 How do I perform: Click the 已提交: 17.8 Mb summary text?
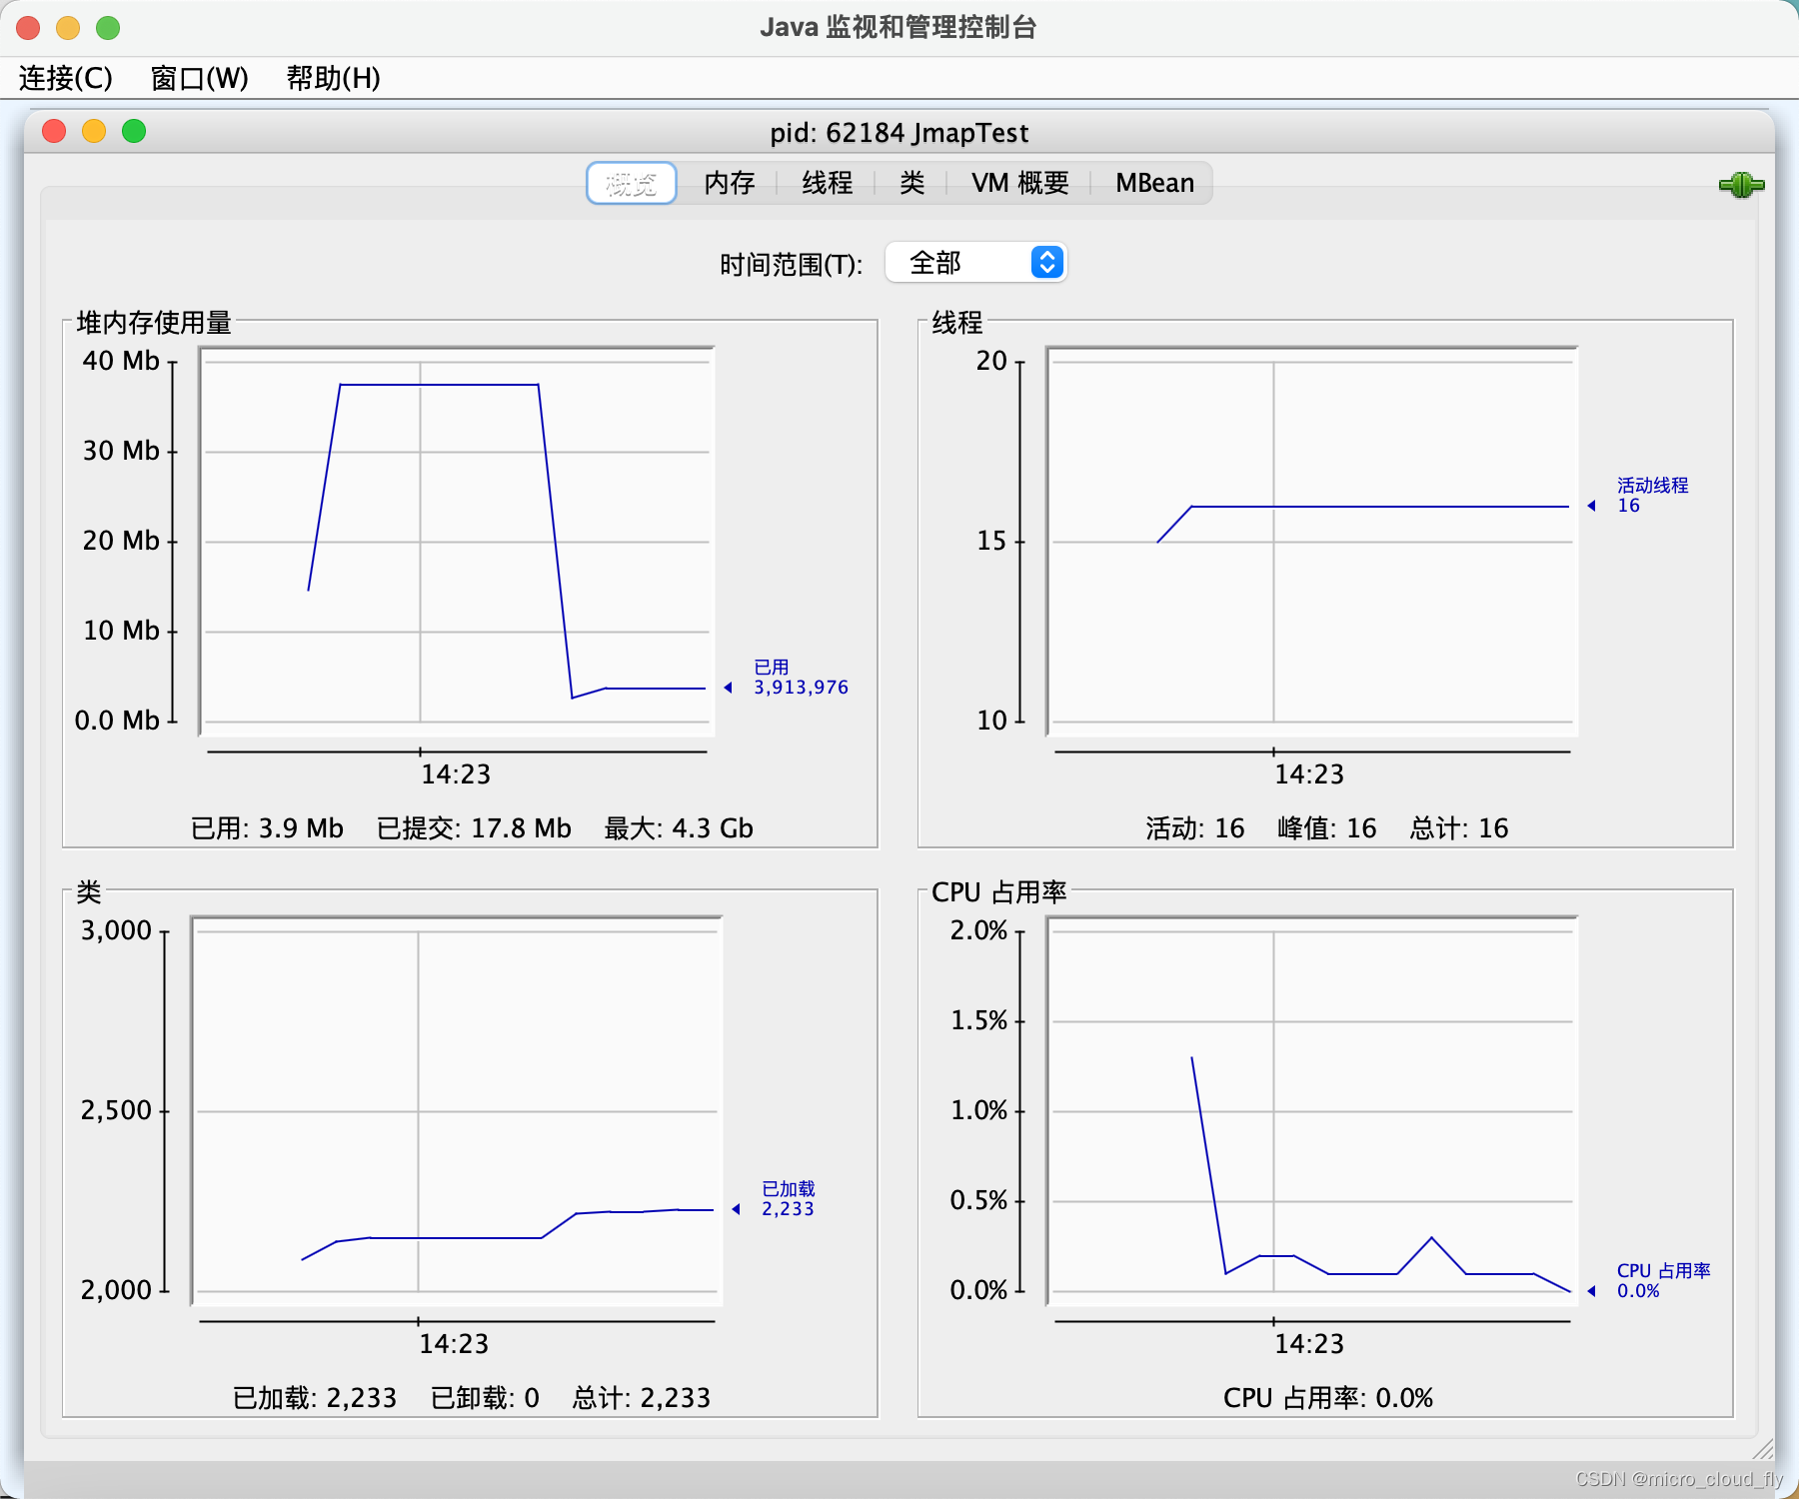pyautogui.click(x=474, y=828)
